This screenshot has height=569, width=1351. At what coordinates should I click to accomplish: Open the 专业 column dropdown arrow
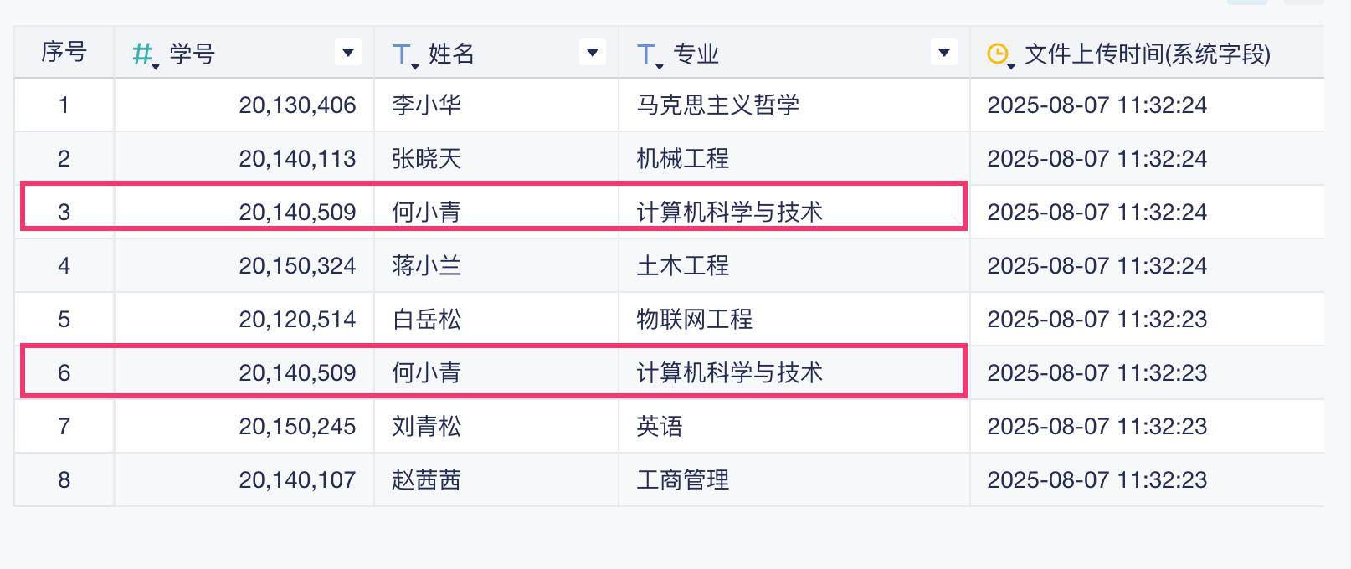coord(943,53)
